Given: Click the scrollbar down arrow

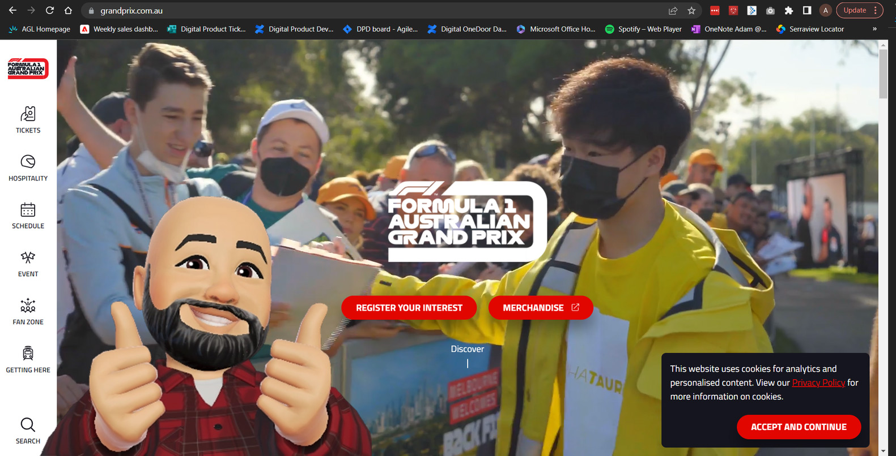Looking at the screenshot, I should pos(883,451).
